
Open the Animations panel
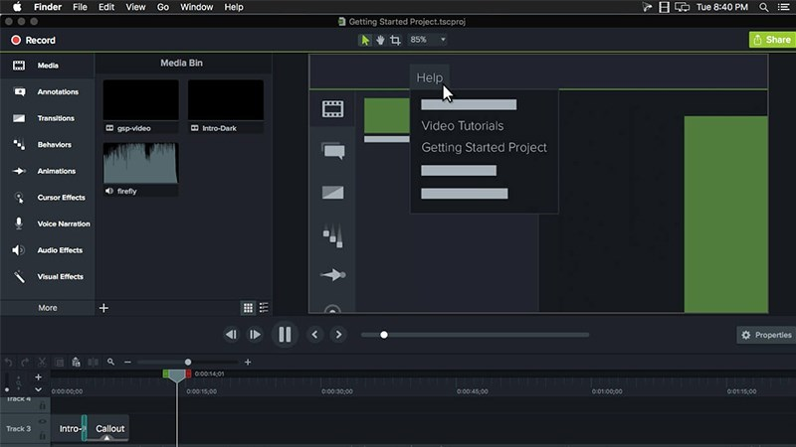47,171
